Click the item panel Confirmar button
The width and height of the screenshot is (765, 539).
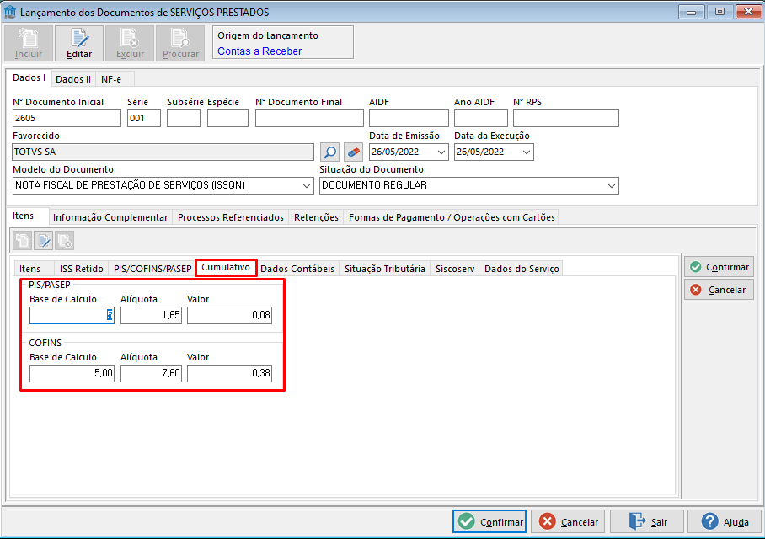720,267
